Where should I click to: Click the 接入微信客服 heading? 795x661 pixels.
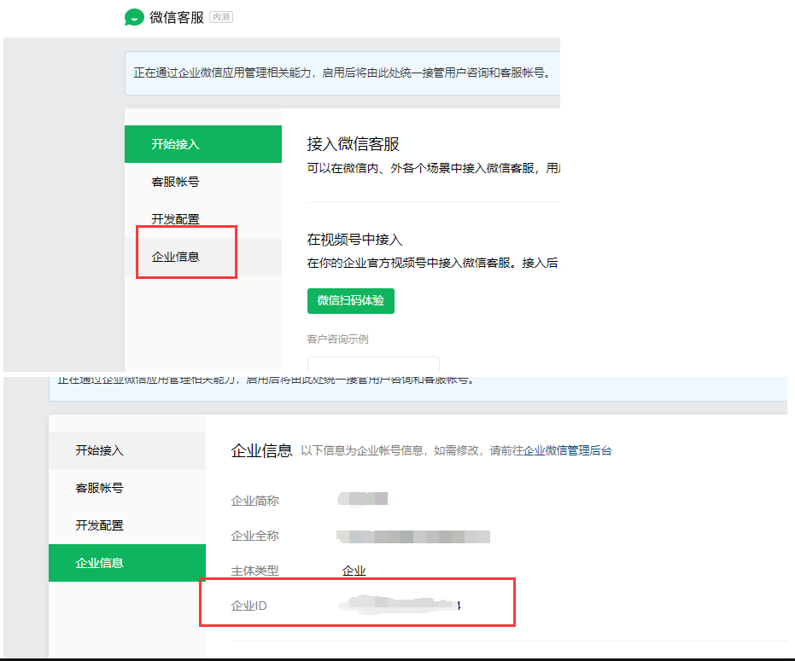tap(353, 144)
